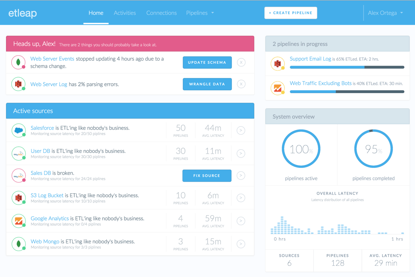This screenshot has height=277, width=415.
Task: Open the Web Server Log link
Action: (x=48, y=84)
